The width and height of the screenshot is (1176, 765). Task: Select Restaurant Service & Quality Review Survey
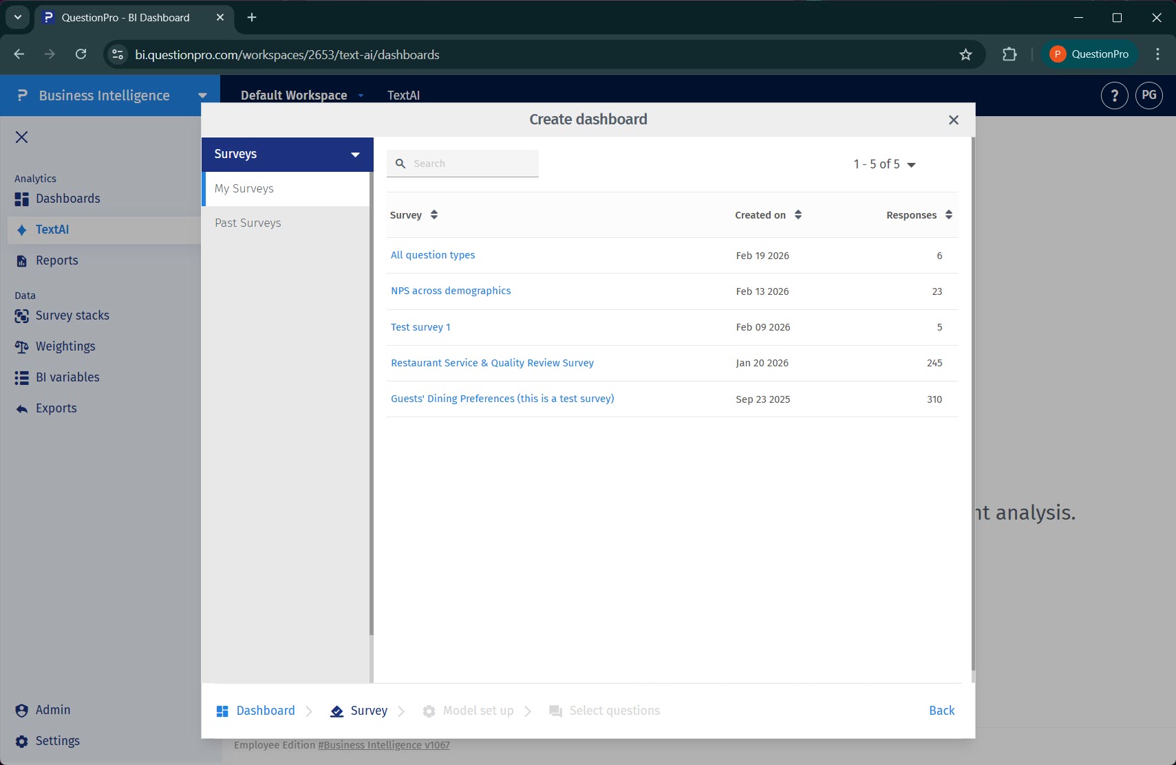(x=492, y=363)
